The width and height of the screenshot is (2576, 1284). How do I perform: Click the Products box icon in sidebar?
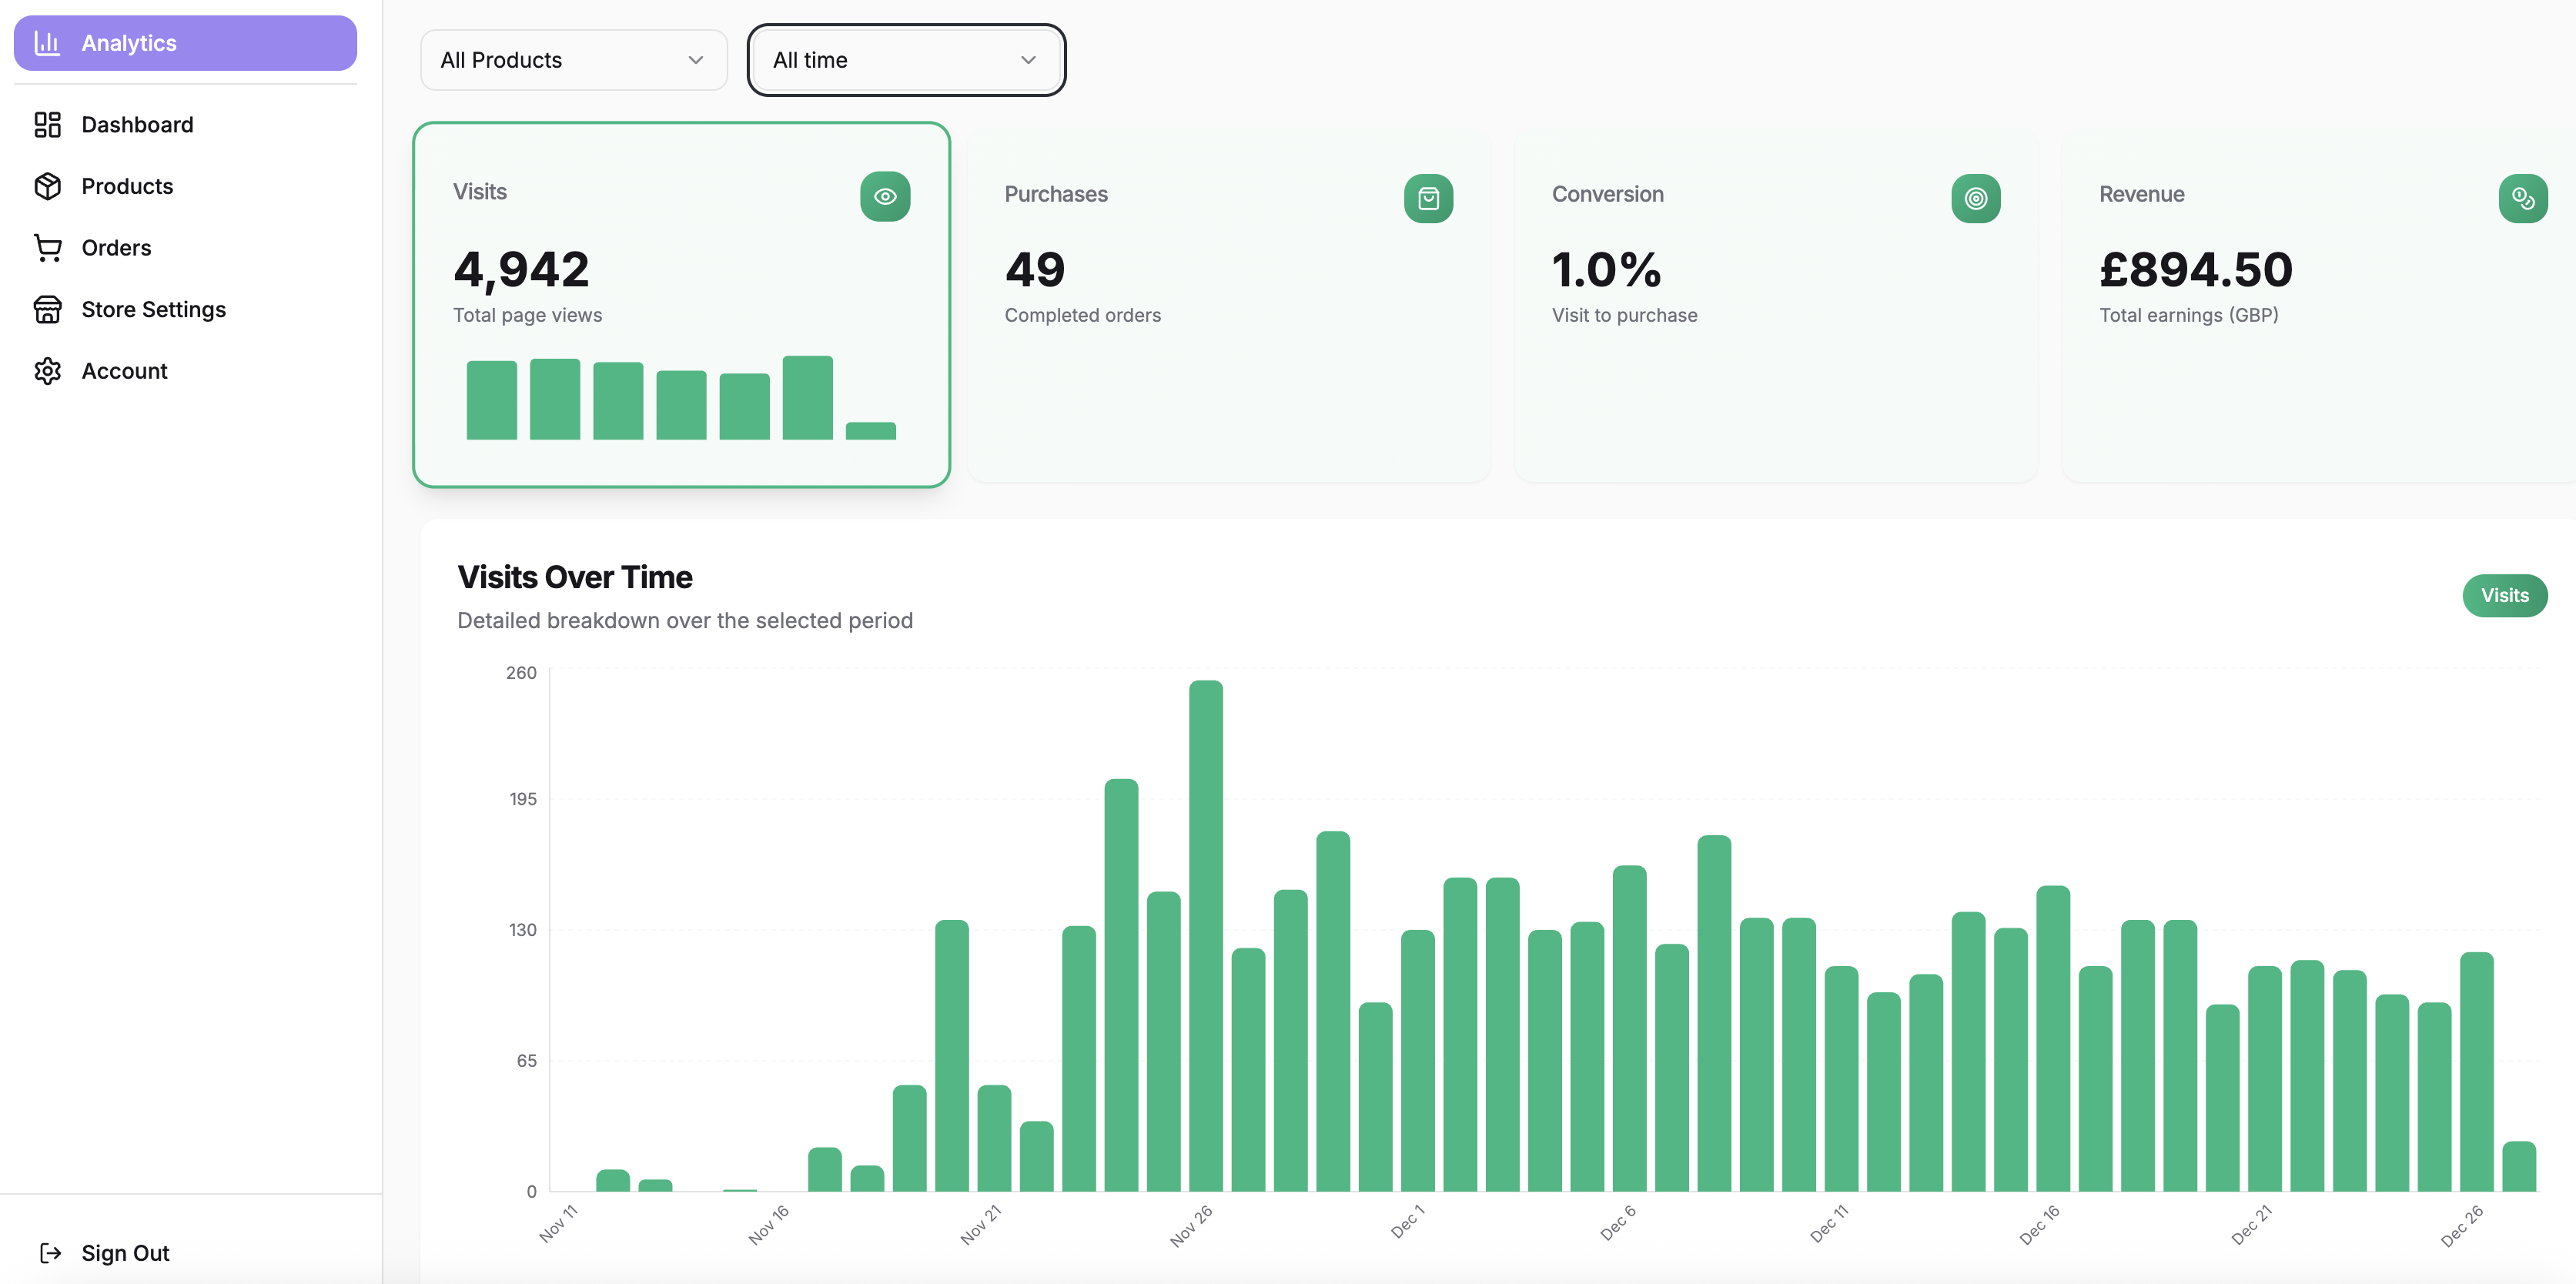[48, 186]
